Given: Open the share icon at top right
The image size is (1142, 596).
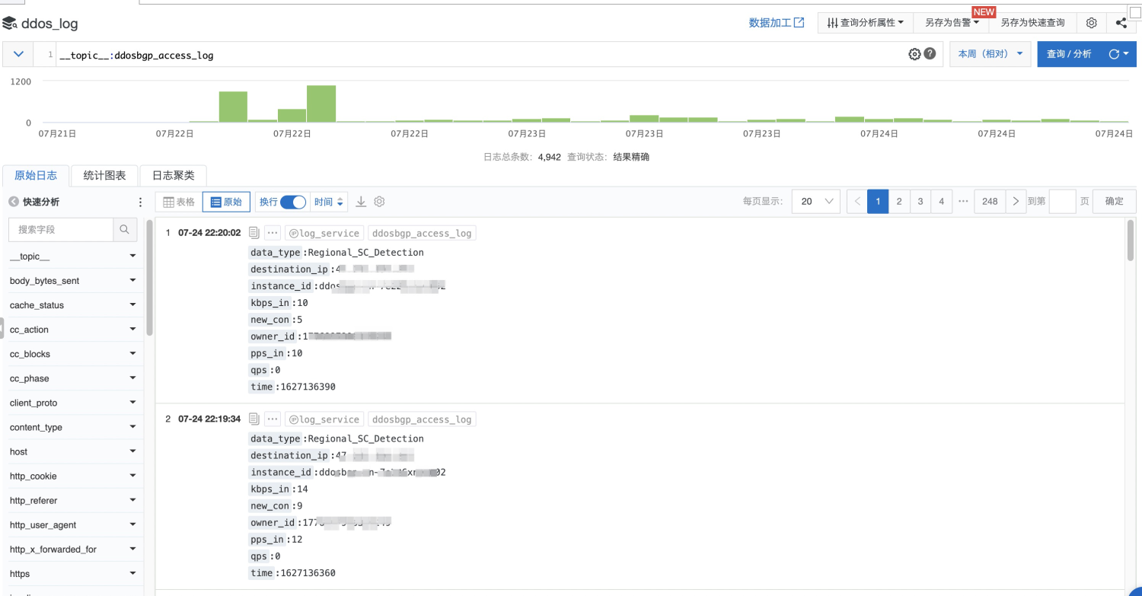Looking at the screenshot, I should click(1121, 23).
